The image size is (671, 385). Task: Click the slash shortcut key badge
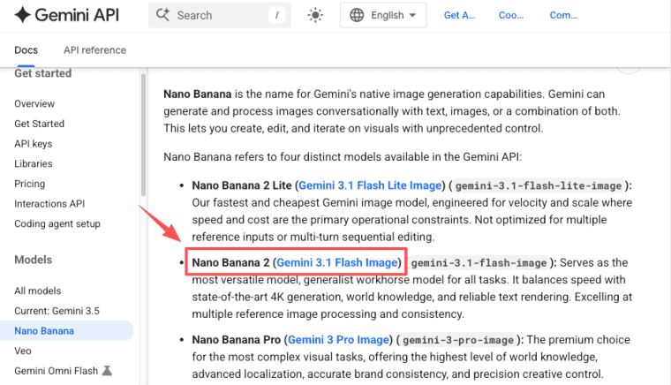[277, 15]
